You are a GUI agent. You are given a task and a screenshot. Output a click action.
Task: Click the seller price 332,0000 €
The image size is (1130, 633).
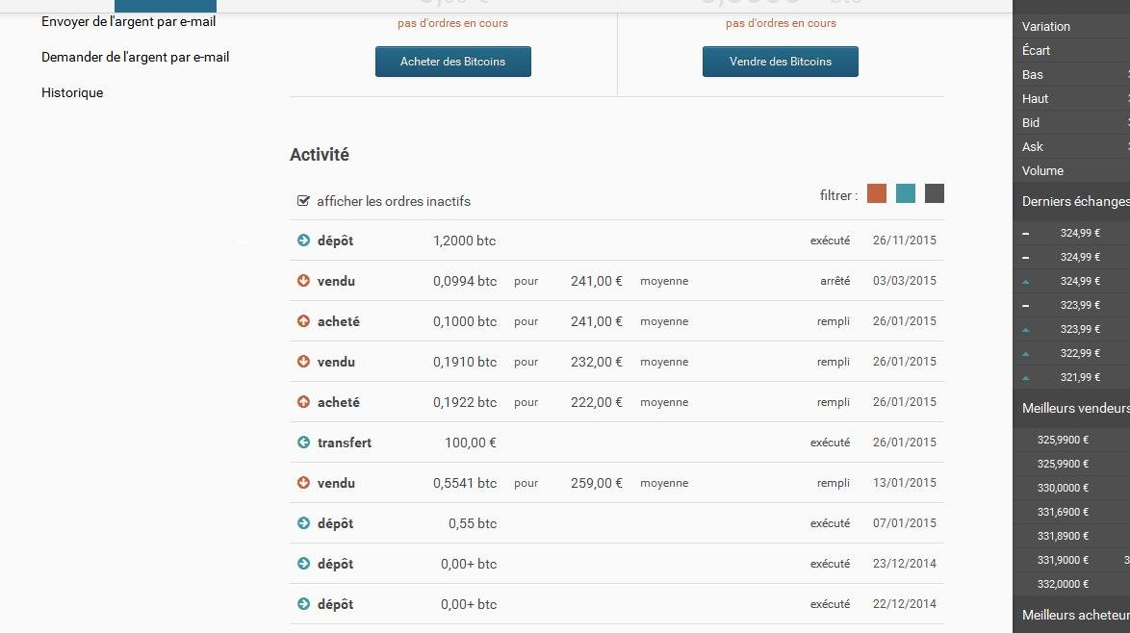[x=1063, y=584]
